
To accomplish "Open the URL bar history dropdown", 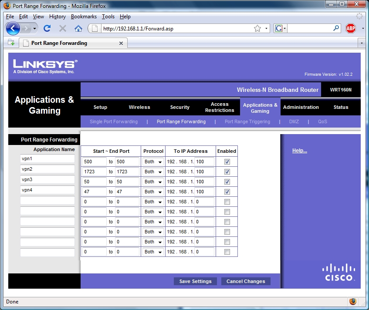I will [266, 28].
